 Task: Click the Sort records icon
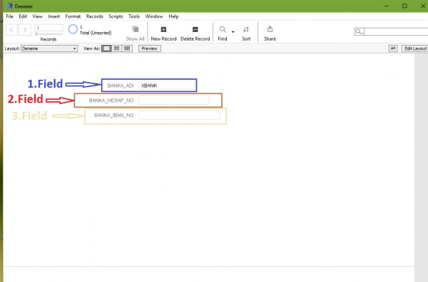pos(246,29)
